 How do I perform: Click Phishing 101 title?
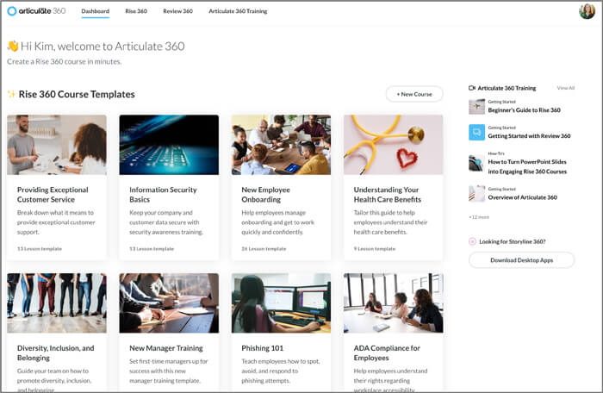pos(262,348)
